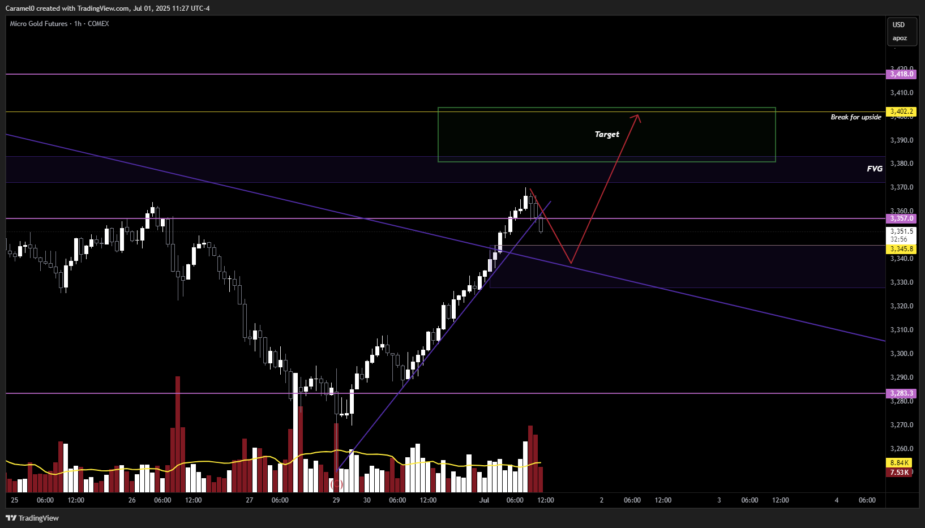Click the current price 3,351.5 label
This screenshot has height=528, width=925.
901,231
